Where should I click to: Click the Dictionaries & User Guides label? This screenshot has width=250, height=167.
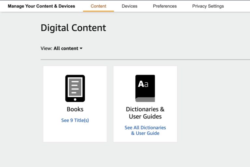coord(145,113)
